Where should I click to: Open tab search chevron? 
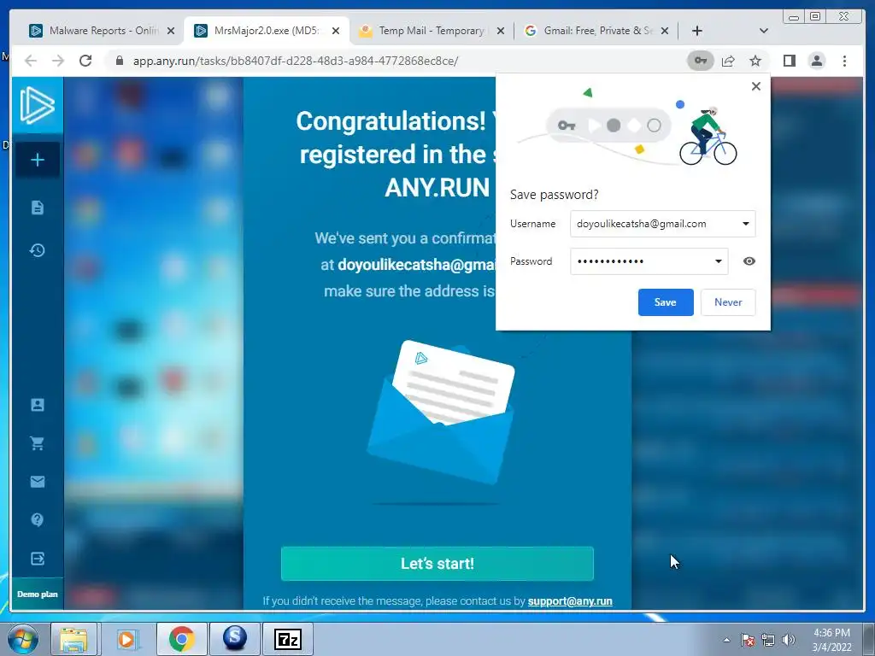(764, 31)
